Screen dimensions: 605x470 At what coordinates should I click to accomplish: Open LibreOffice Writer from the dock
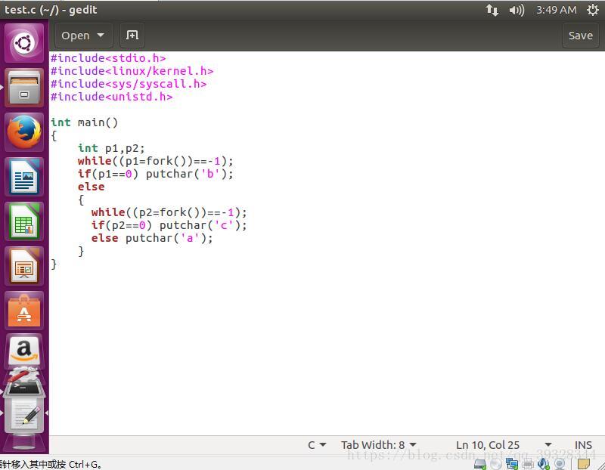[x=24, y=177]
